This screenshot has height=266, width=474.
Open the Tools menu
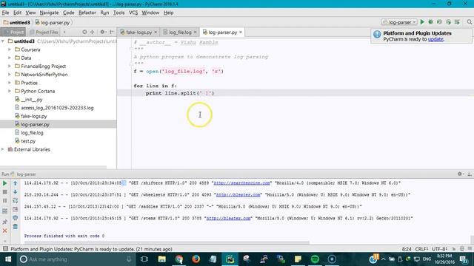point(118,13)
